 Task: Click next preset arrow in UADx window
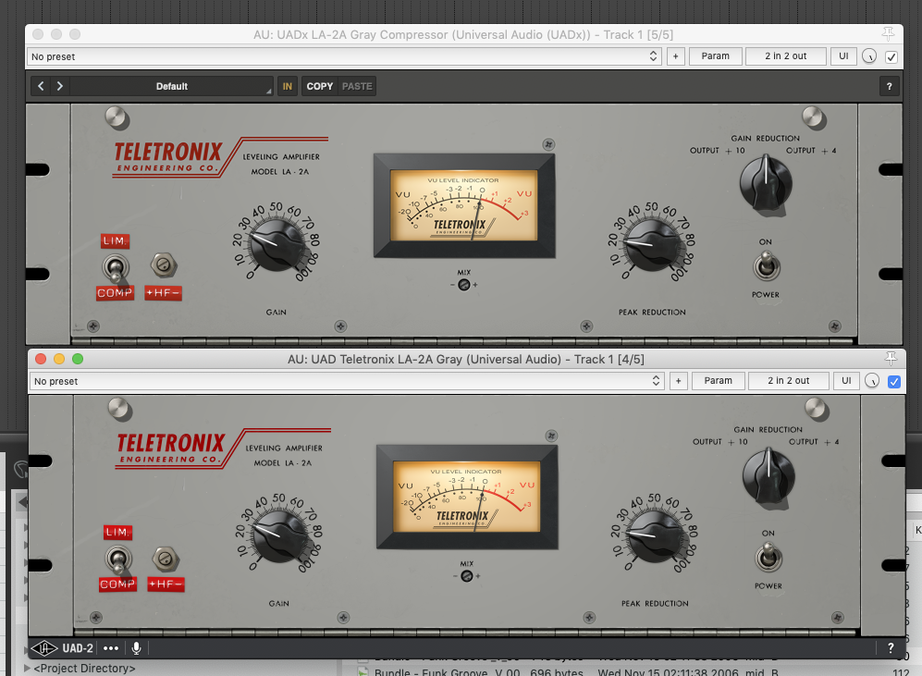point(59,86)
